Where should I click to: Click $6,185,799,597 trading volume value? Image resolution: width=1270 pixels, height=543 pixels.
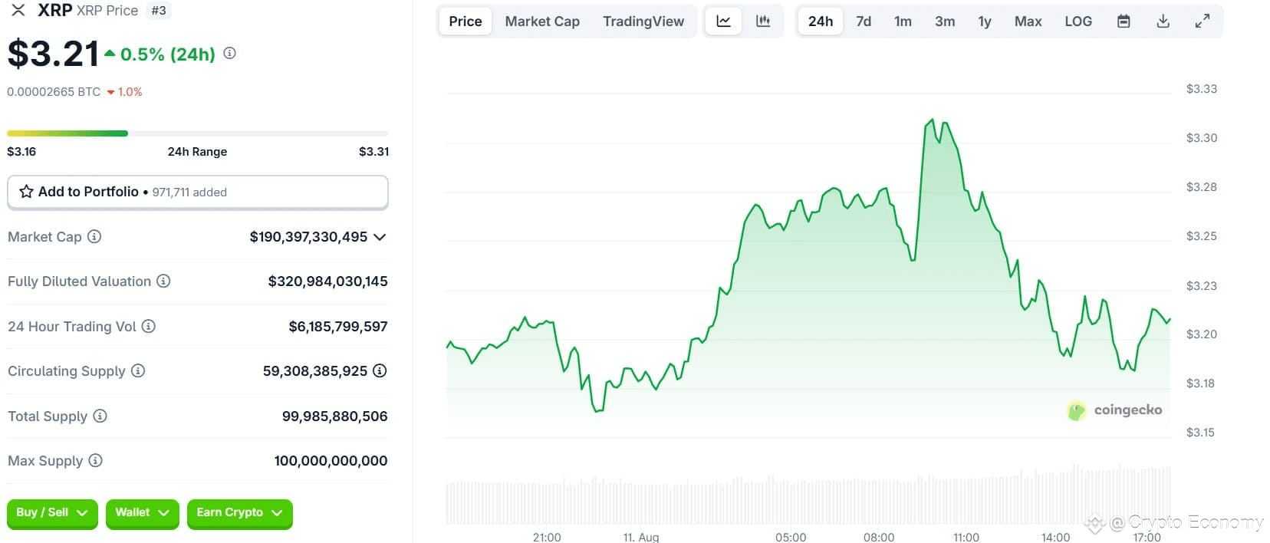pos(338,327)
